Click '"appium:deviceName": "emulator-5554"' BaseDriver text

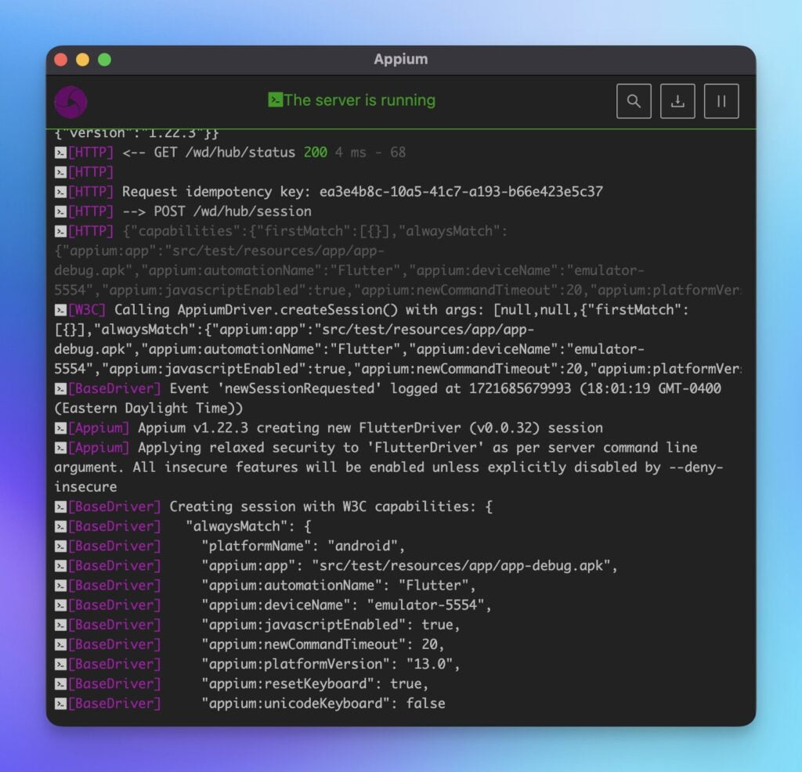[346, 605]
